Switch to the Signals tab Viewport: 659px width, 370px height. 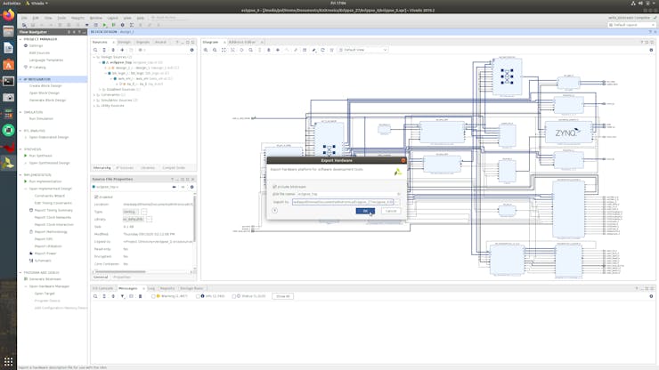pyautogui.click(x=142, y=42)
